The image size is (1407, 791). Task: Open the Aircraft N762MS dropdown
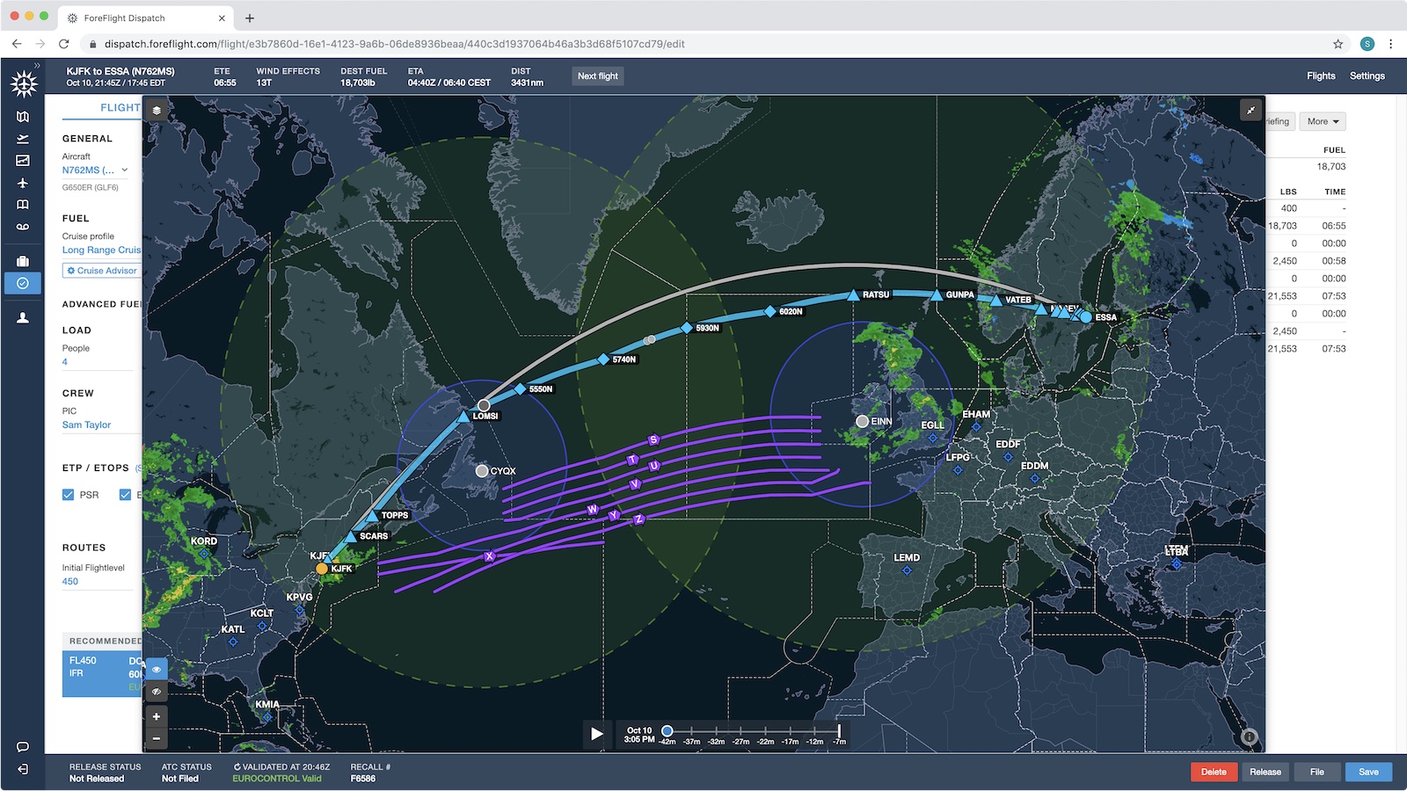coord(95,171)
